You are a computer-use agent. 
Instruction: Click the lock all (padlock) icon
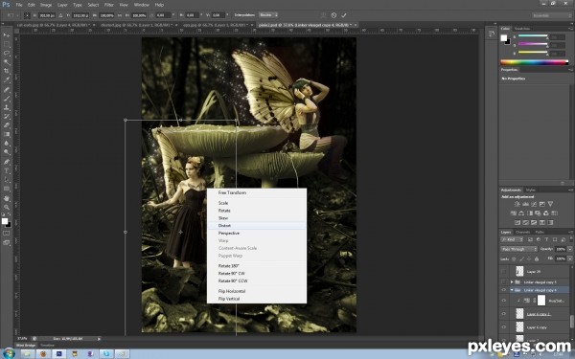point(537,259)
